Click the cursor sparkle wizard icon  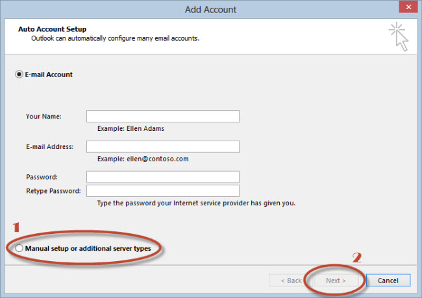point(399,37)
